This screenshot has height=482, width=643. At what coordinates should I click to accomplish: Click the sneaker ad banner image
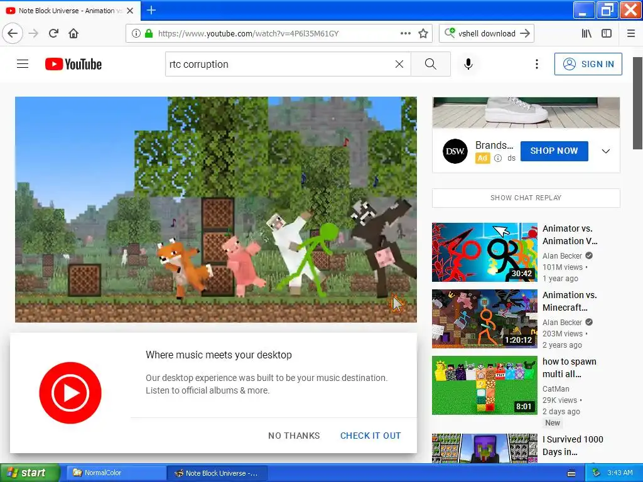pos(526,113)
